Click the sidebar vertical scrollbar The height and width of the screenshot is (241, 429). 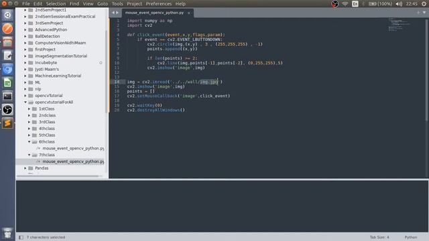106,71
